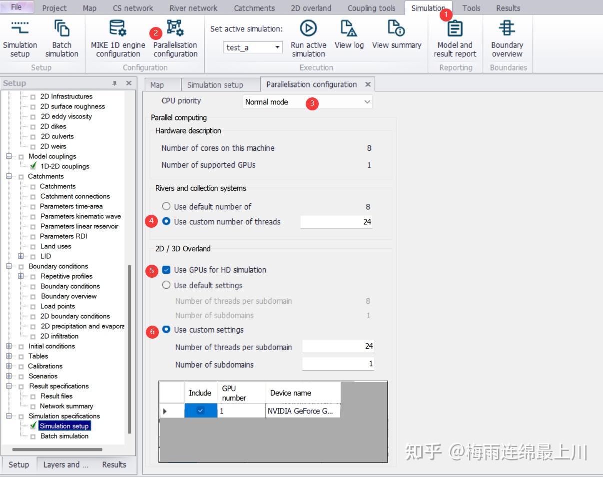Image resolution: width=603 pixels, height=477 pixels.
Task: Open Boundary overview from the ribbon
Action: point(507,39)
